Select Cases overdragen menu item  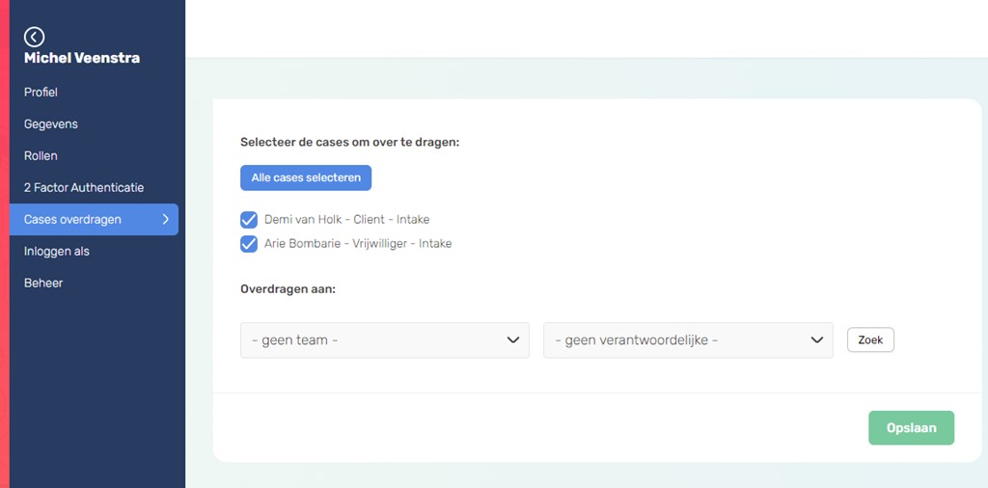[94, 219]
